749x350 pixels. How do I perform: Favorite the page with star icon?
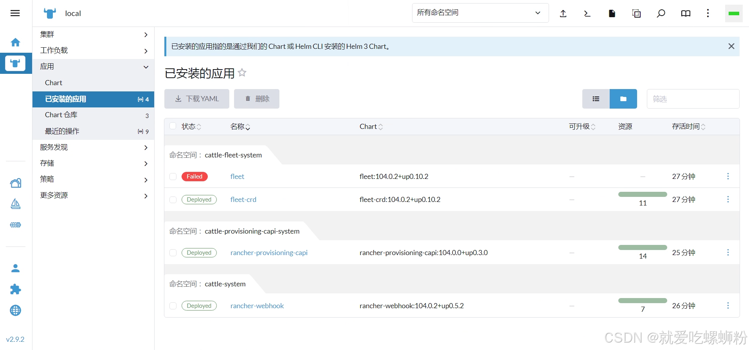(242, 73)
